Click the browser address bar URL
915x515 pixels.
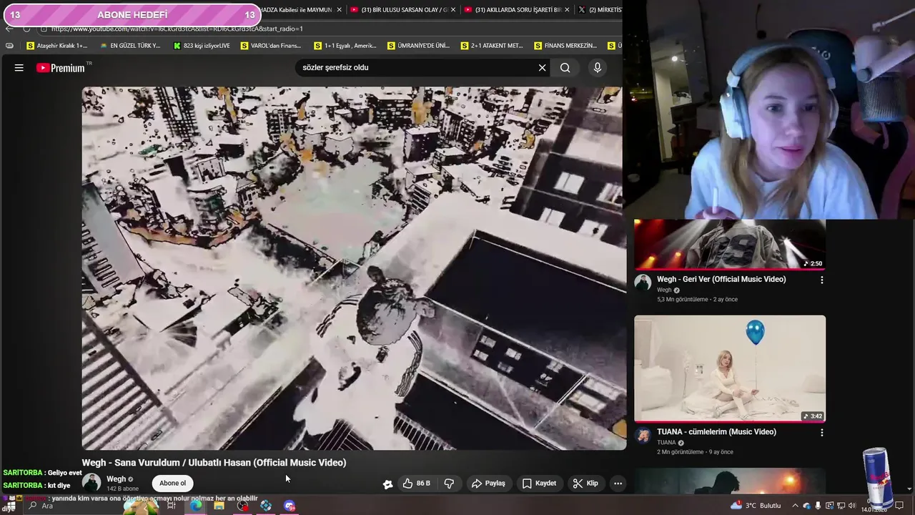[177, 29]
